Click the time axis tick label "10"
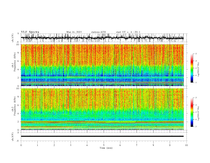Screen dimensions: 210x163 [186, 145]
